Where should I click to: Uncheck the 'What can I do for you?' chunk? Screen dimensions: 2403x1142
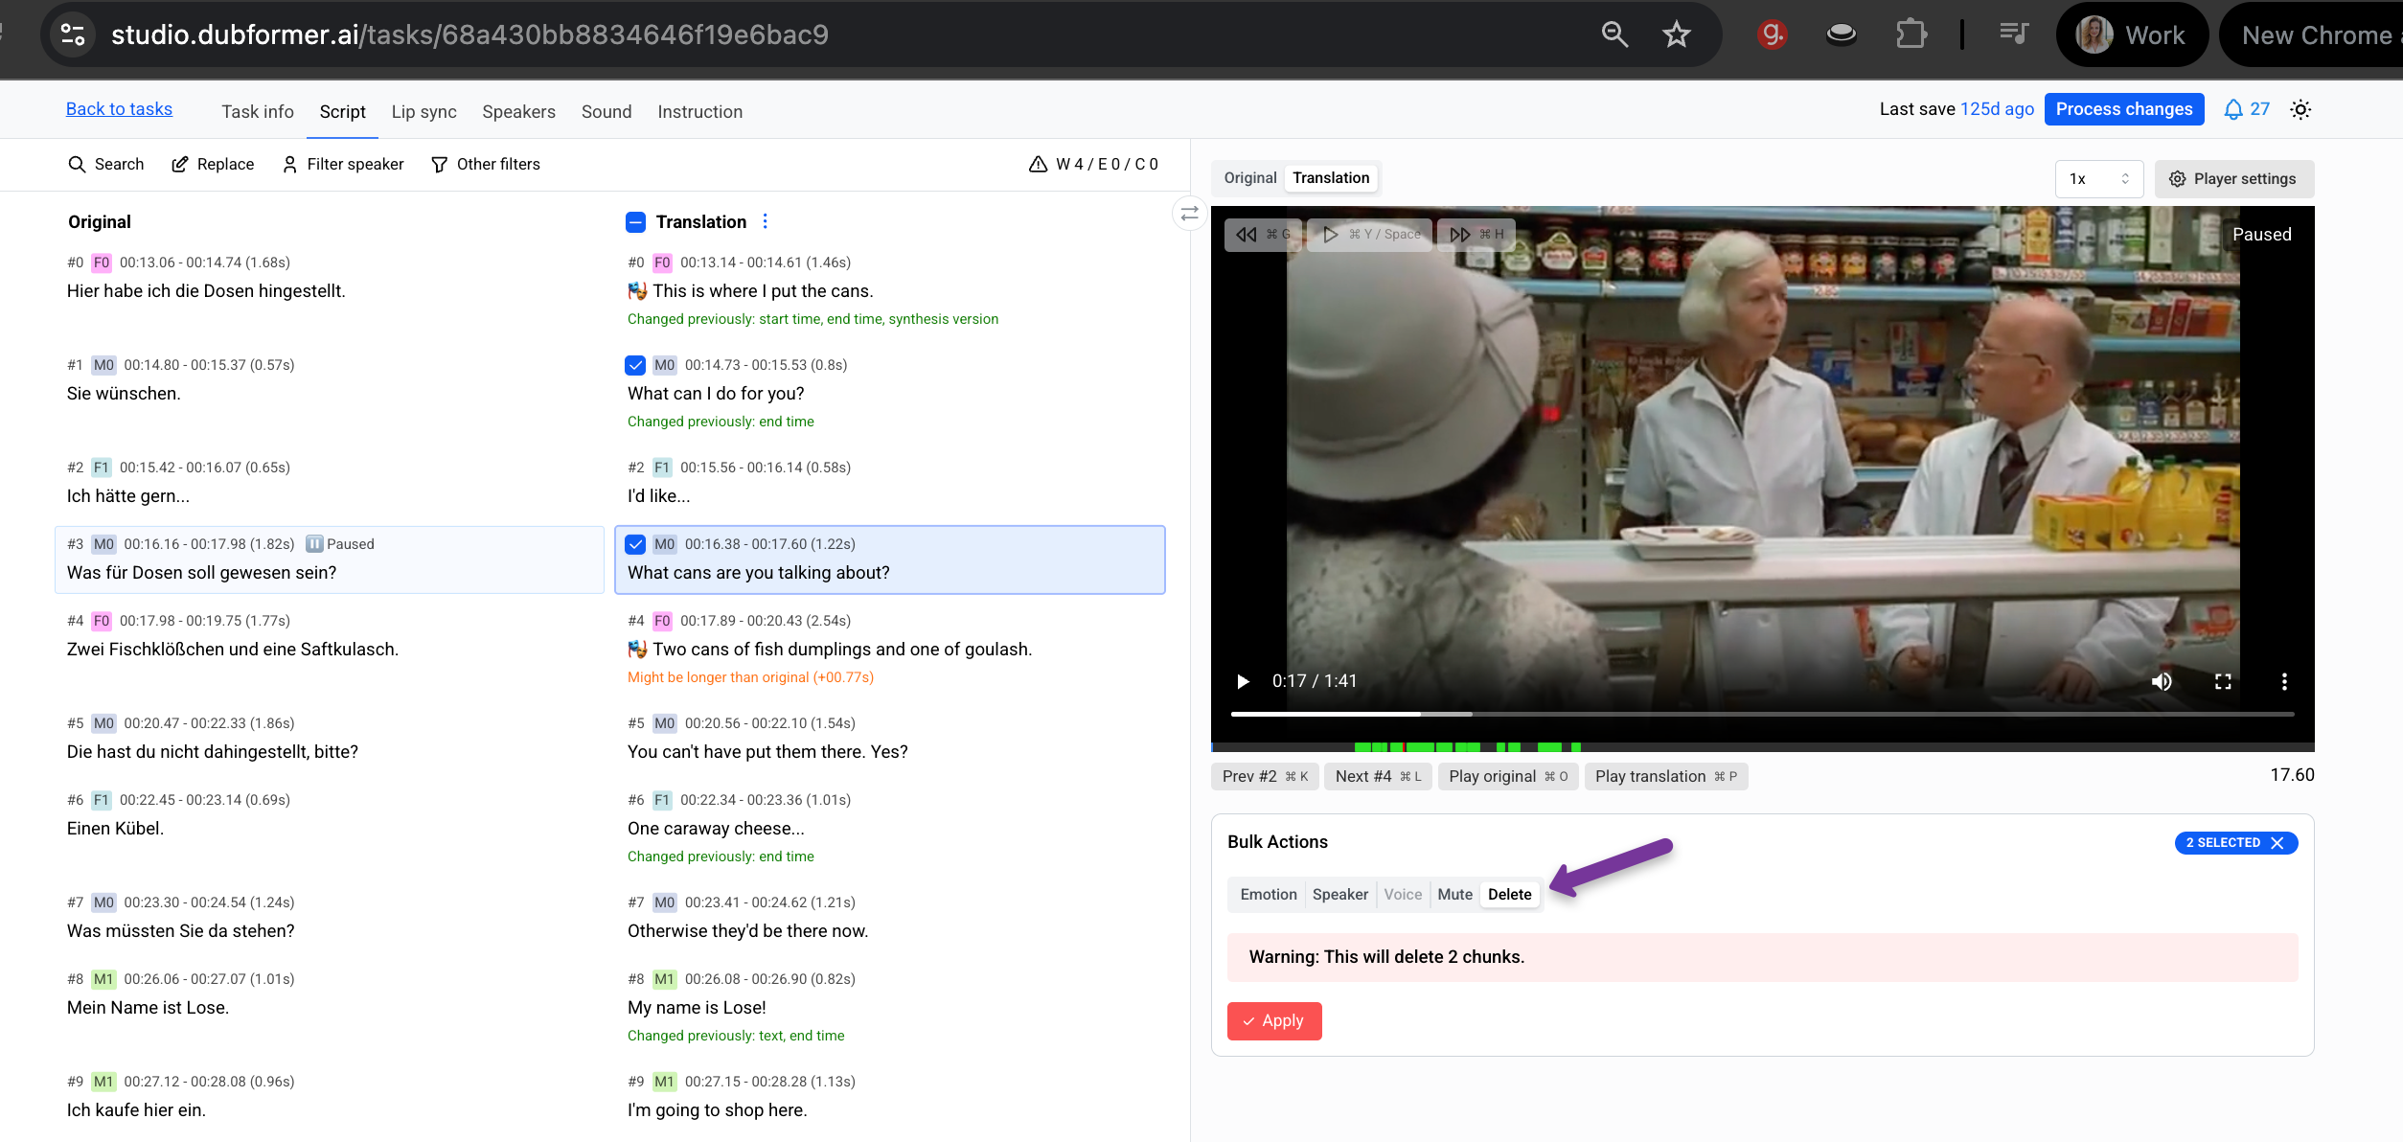pos(635,365)
